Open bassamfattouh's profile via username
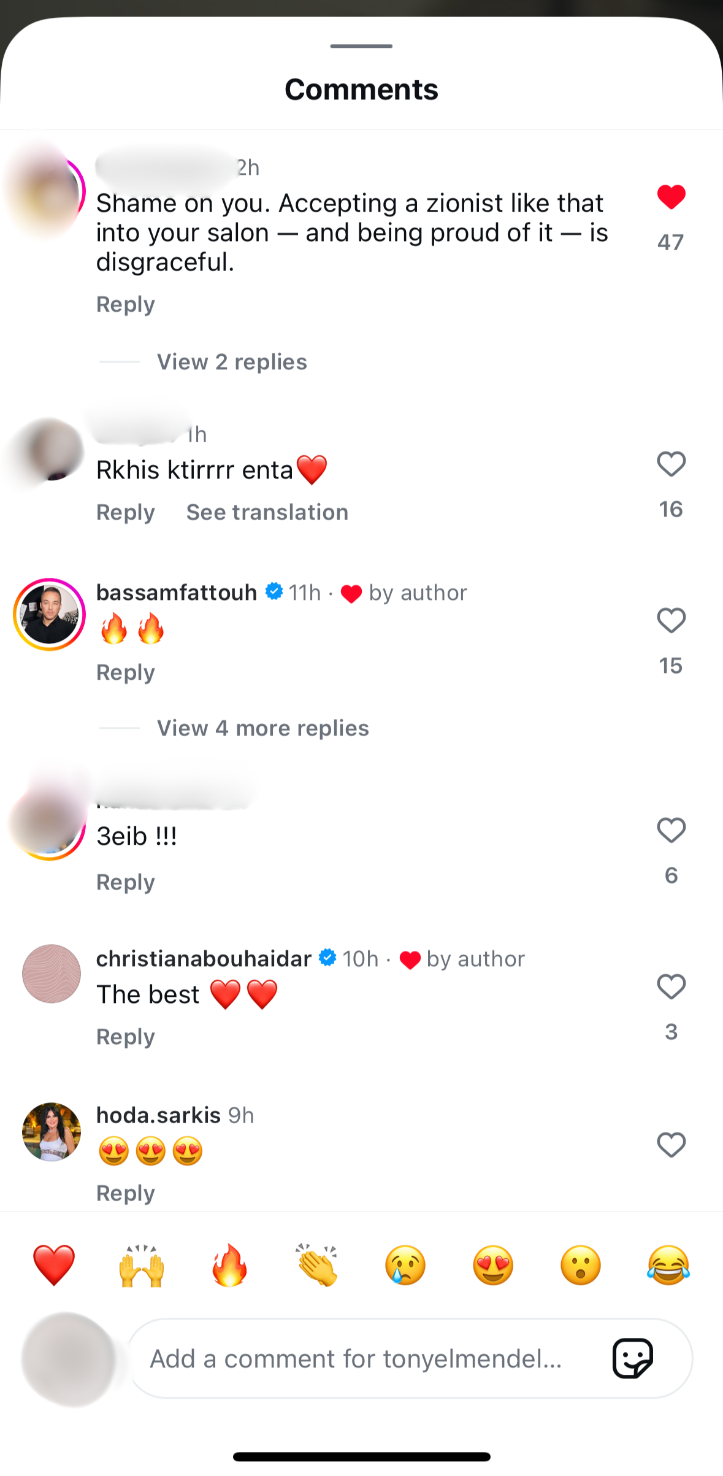Screen dimensions: 723x1476 click(176, 593)
